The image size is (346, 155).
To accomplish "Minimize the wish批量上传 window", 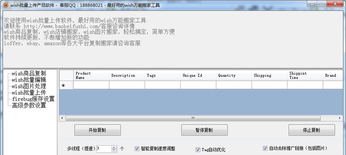I will tap(312, 4).
